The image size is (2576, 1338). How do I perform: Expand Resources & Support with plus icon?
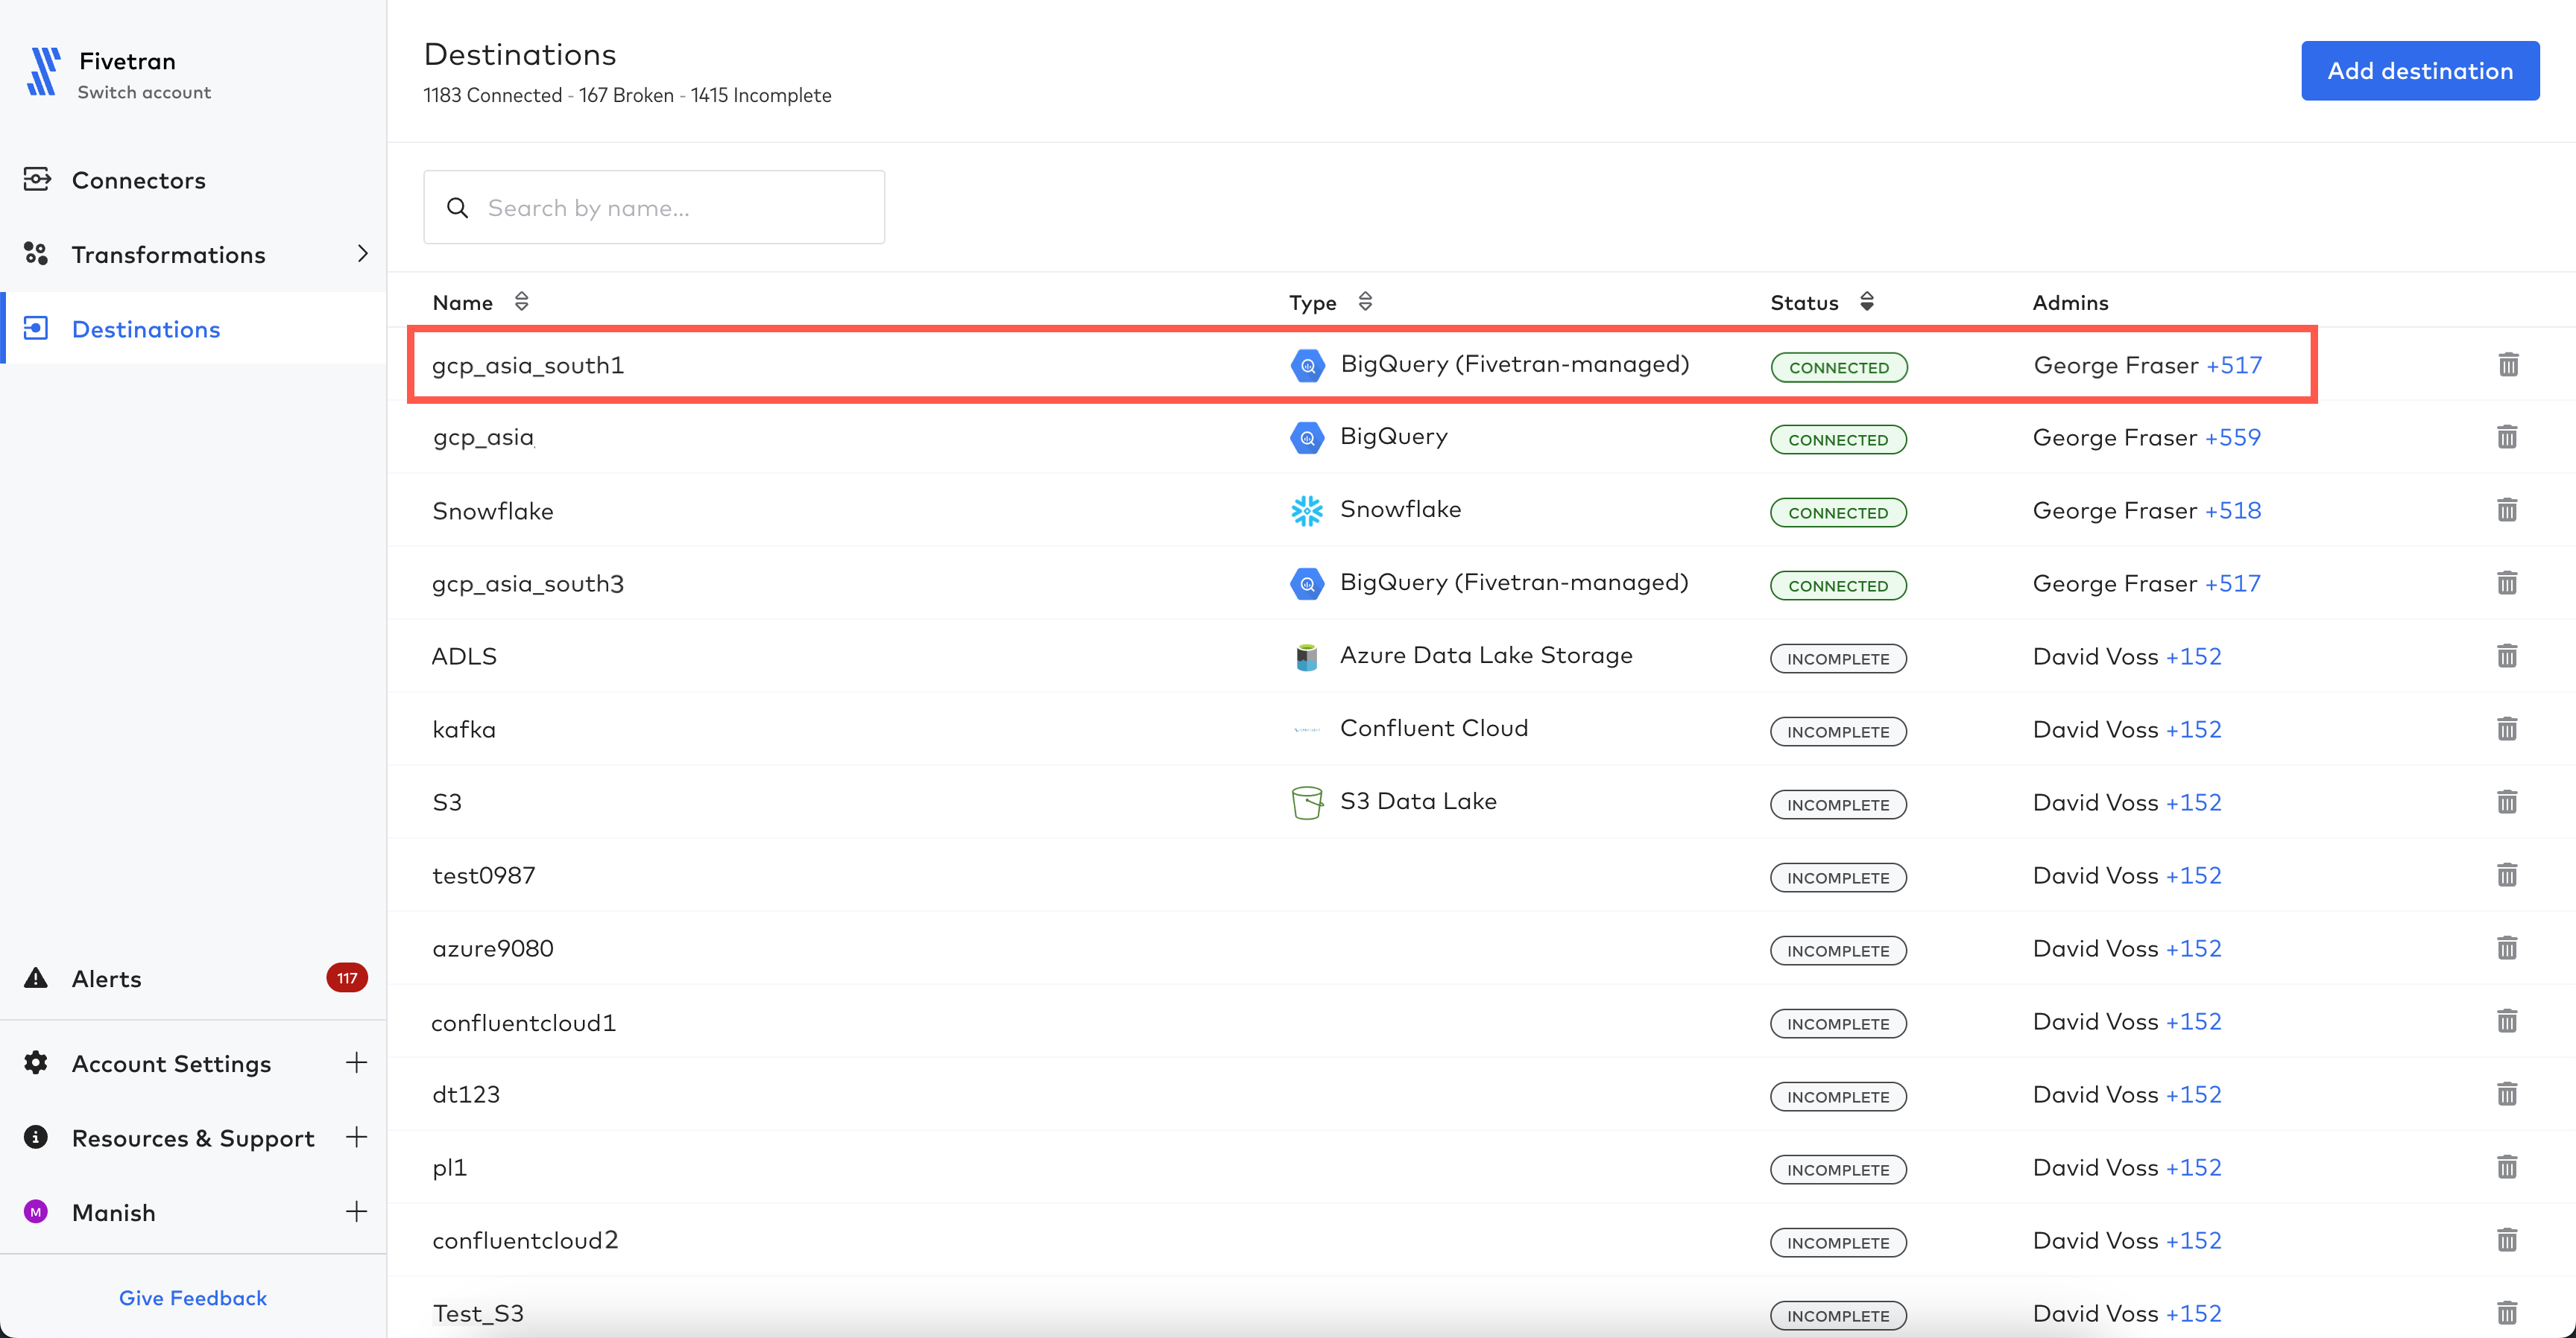[x=356, y=1137]
